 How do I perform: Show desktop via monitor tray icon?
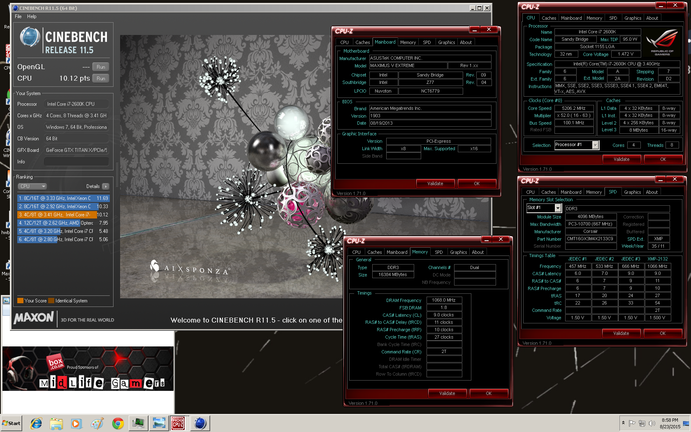pos(686,423)
